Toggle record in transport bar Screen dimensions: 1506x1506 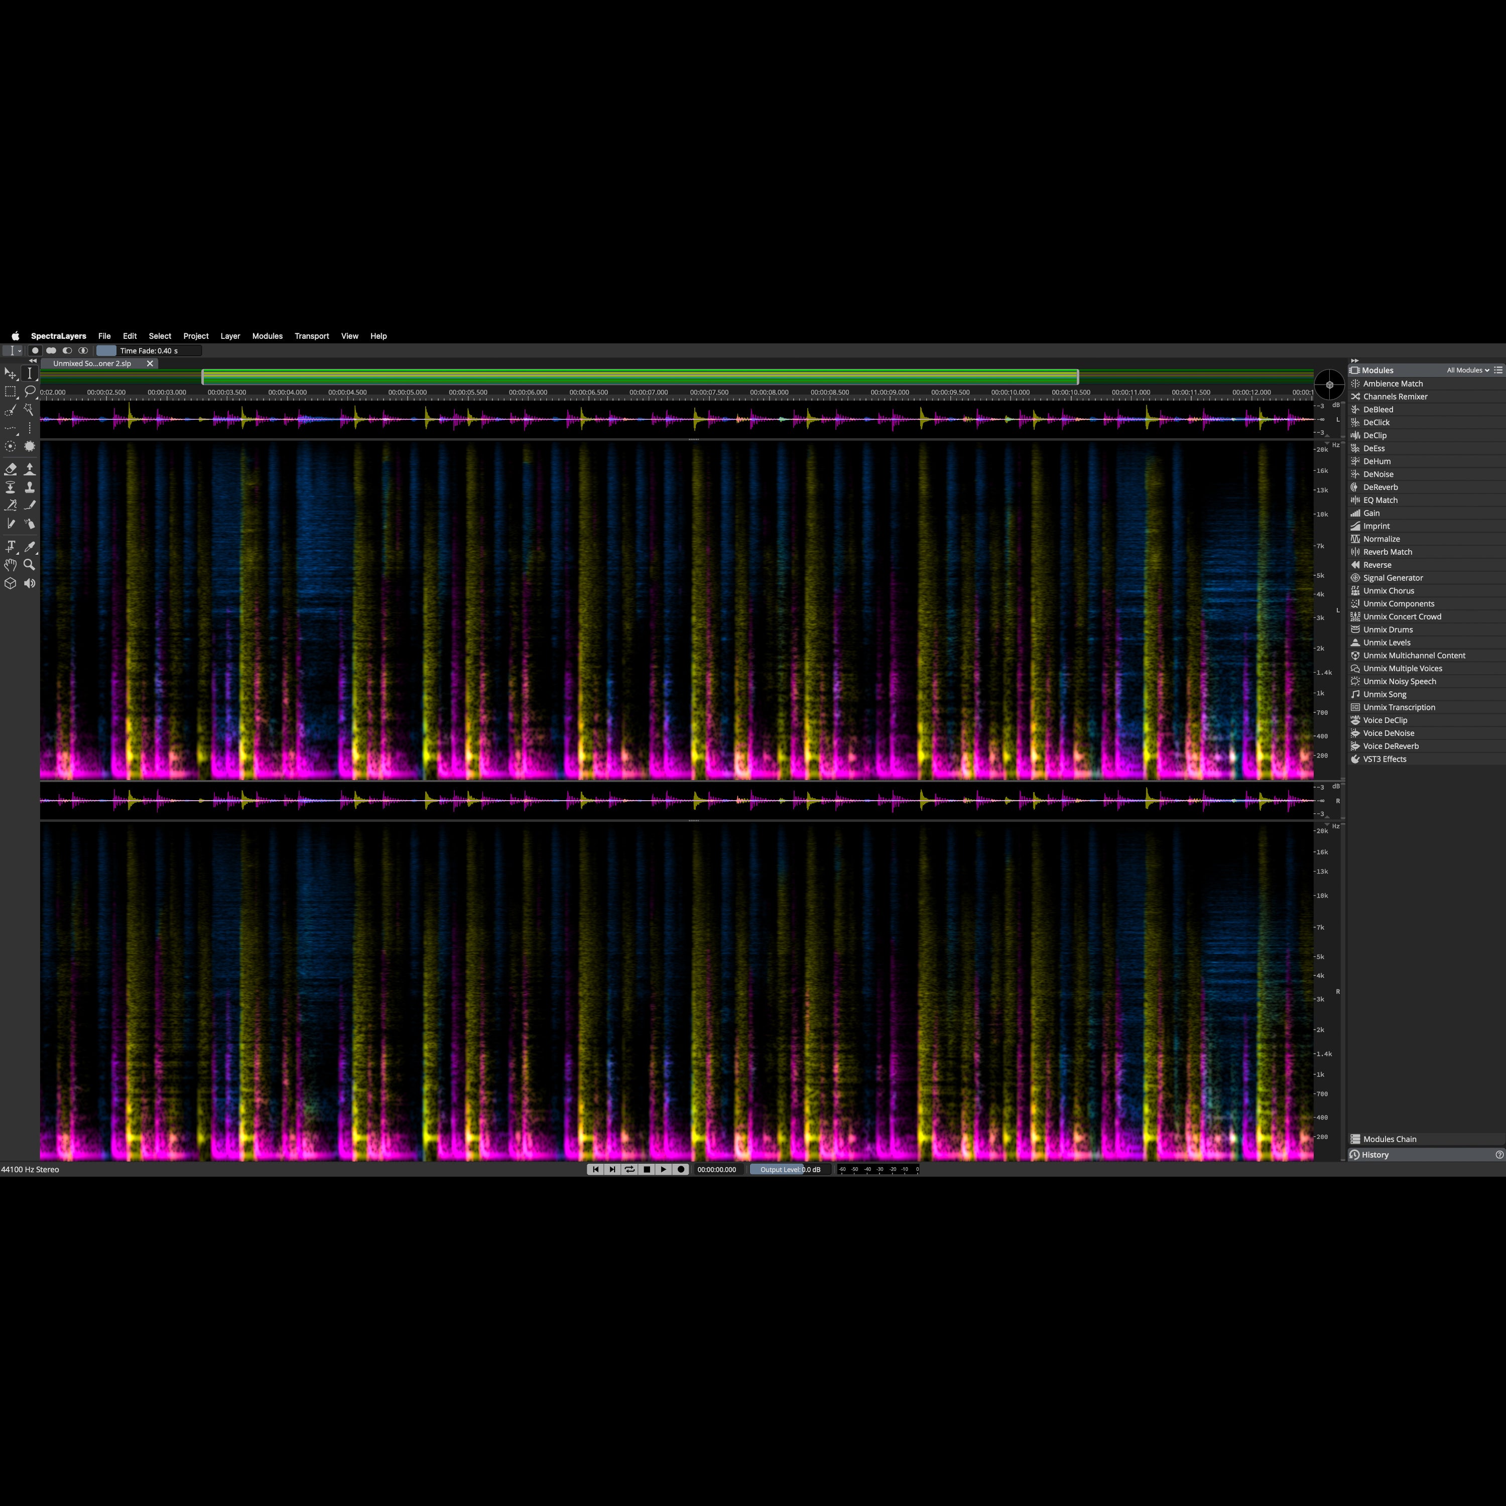click(x=681, y=1169)
